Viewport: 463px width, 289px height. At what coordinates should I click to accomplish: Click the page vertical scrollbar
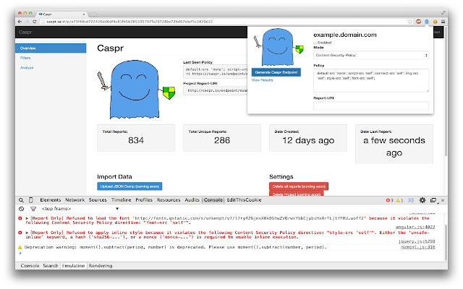446,92
